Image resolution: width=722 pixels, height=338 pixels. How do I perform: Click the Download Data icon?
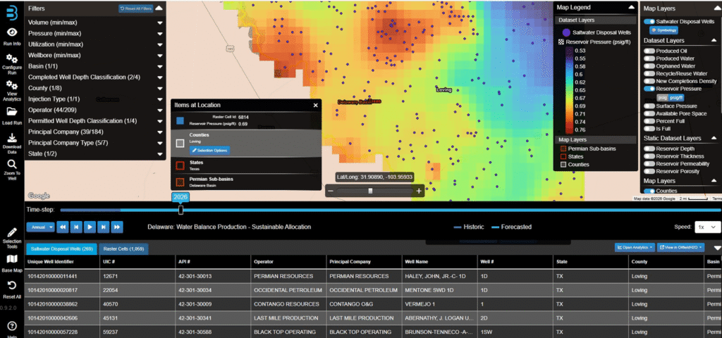click(x=12, y=139)
